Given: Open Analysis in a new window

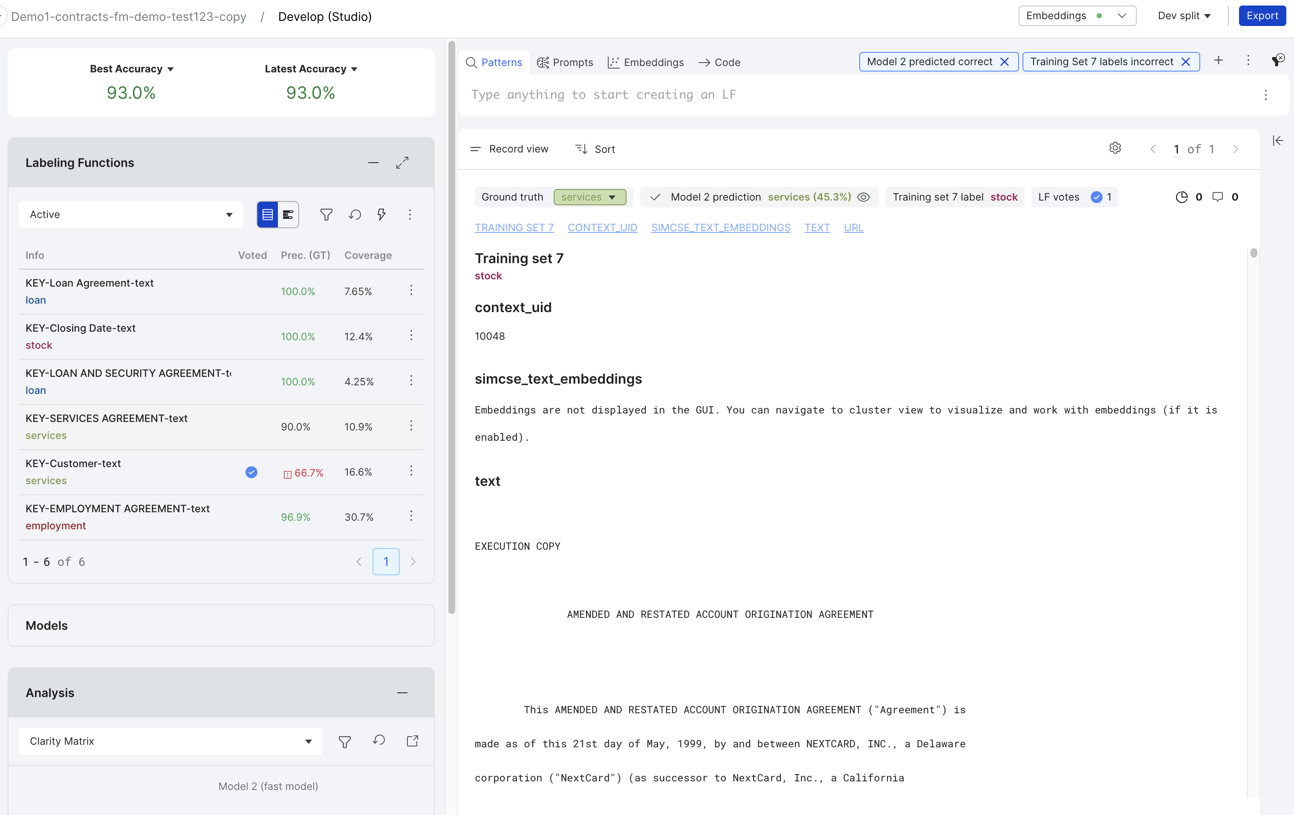Looking at the screenshot, I should (413, 741).
